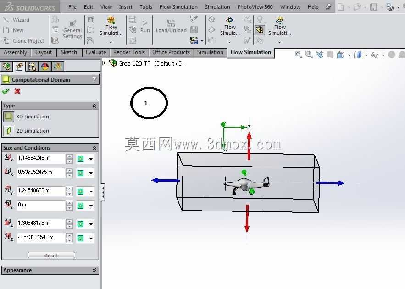Toggle boundary condition for Z max 1.30848178 m
This screenshot has width=405, height=289.
click(x=80, y=224)
